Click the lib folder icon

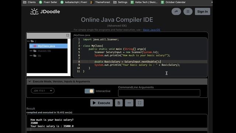35,56
